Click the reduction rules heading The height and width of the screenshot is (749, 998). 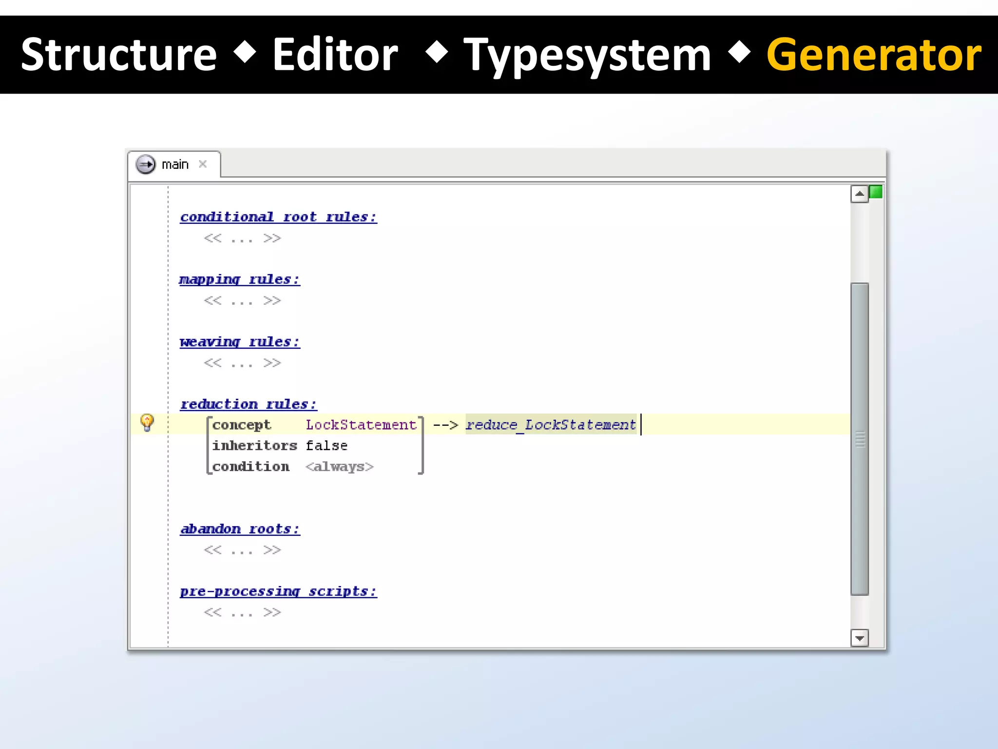249,404
